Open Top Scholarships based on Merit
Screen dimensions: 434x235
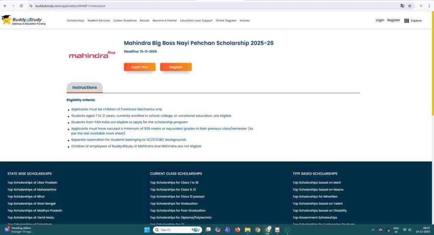[317, 182]
